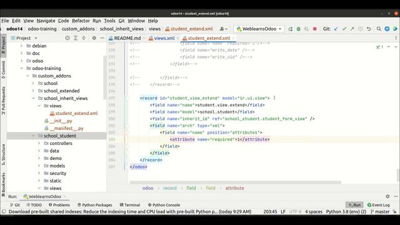Stop the running process with red square

pos(315,29)
